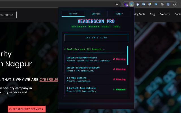Click the 'Security Header Audit Tool' subtitle
This screenshot has height=113, width=181.
tap(96, 27)
